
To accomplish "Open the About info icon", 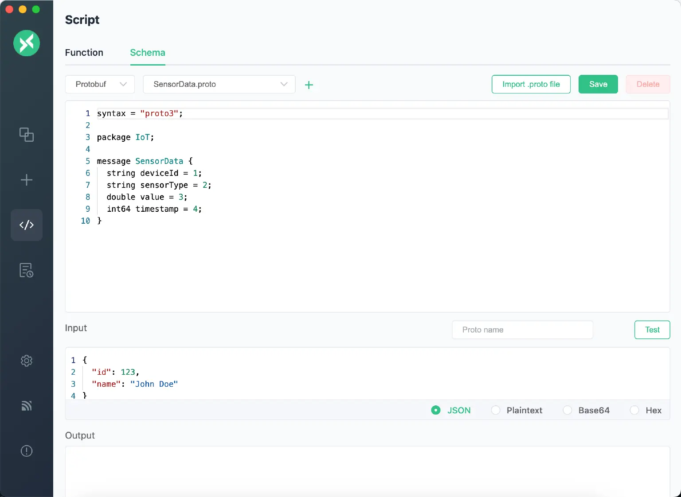I will (27, 451).
